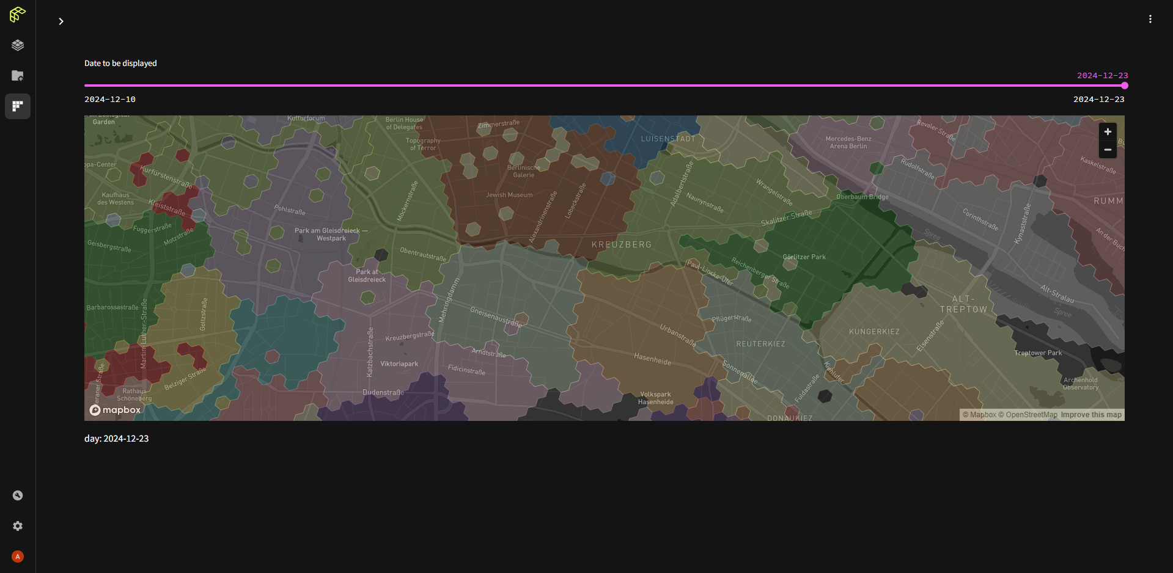The width and height of the screenshot is (1173, 573).
Task: Click the Görlitzer Park label on map
Action: (x=804, y=257)
